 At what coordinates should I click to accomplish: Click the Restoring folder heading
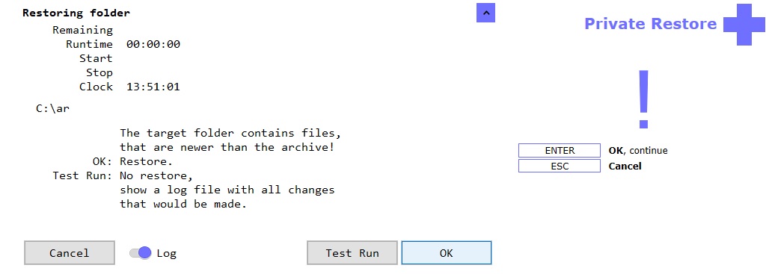tap(76, 13)
